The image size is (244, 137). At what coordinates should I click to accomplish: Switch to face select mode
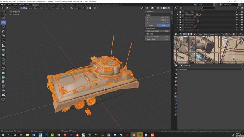(26, 8)
